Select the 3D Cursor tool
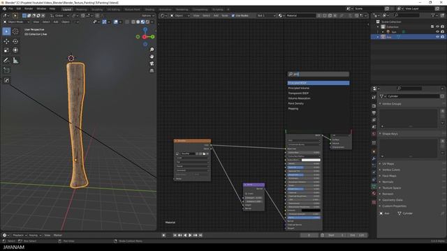Screen dimensions: 447x251 (15, 31)
